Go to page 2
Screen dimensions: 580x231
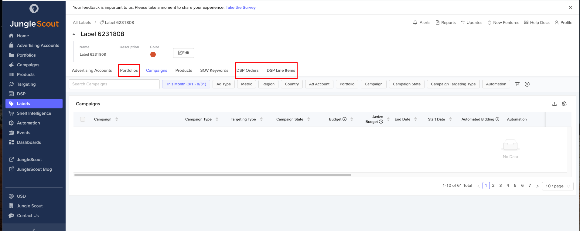[x=493, y=186]
